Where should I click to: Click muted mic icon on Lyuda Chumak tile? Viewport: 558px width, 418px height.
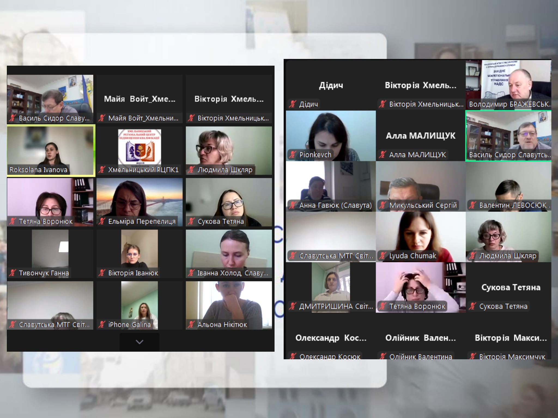pos(383,256)
